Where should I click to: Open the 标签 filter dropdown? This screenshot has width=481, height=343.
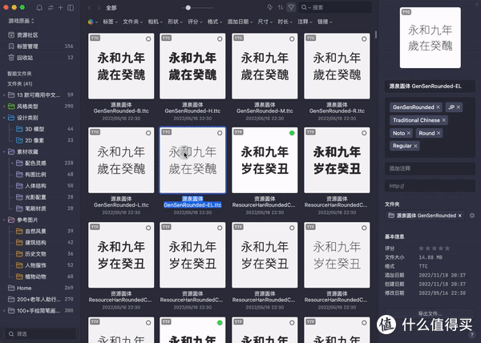click(108, 22)
